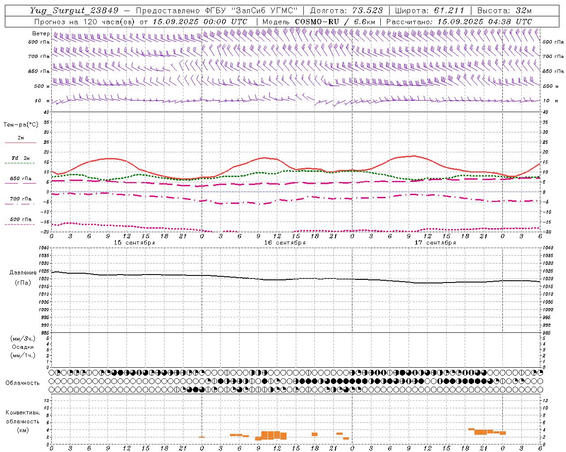
Task: Click the '(гПа)' pressure unit label
Action: pos(23,283)
